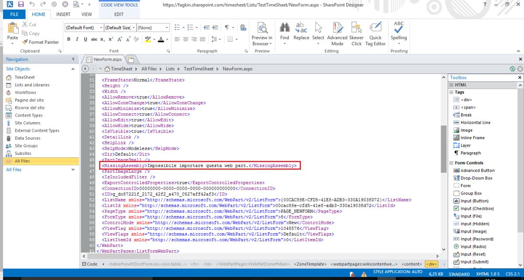This screenshot has width=524, height=280.
Task: Enable Advanced Mode editing
Action: pyautogui.click(x=337, y=33)
